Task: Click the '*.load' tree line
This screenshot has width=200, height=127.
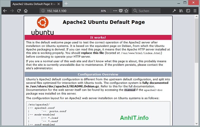Action: point(53,118)
